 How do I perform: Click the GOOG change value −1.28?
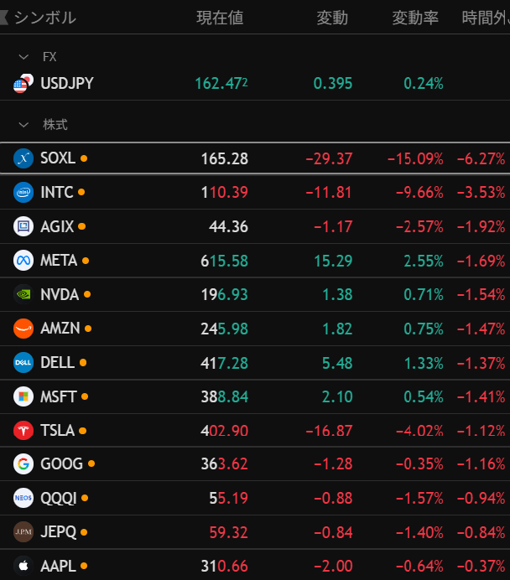pos(333,464)
